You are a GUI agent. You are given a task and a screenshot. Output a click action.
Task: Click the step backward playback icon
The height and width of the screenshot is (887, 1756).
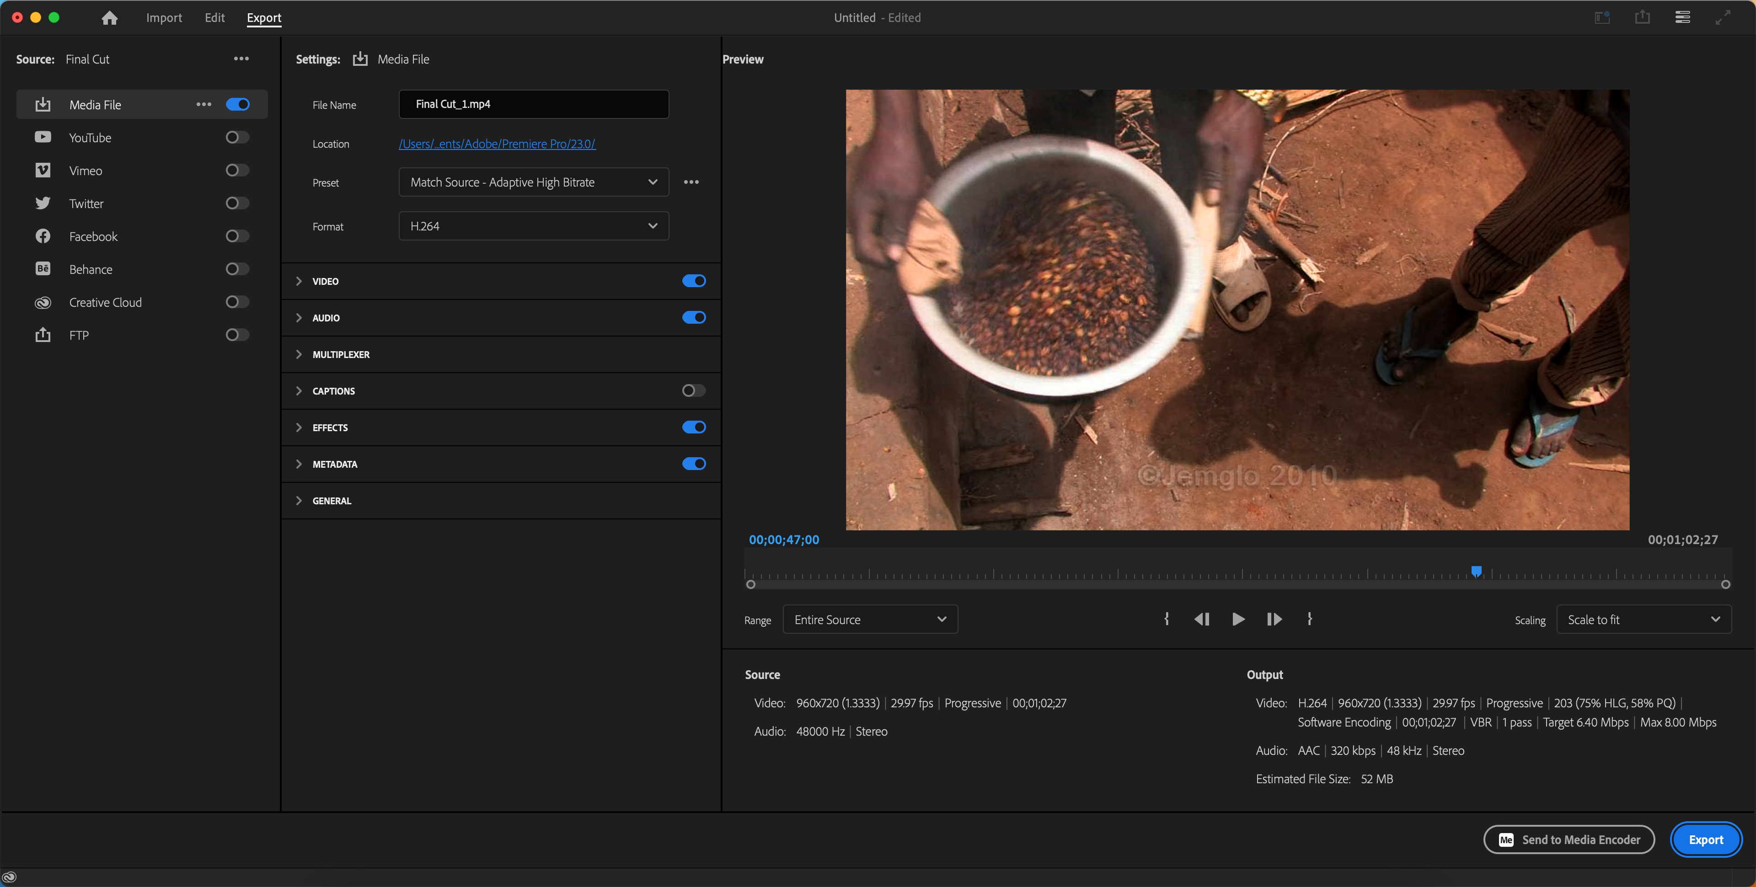point(1203,619)
